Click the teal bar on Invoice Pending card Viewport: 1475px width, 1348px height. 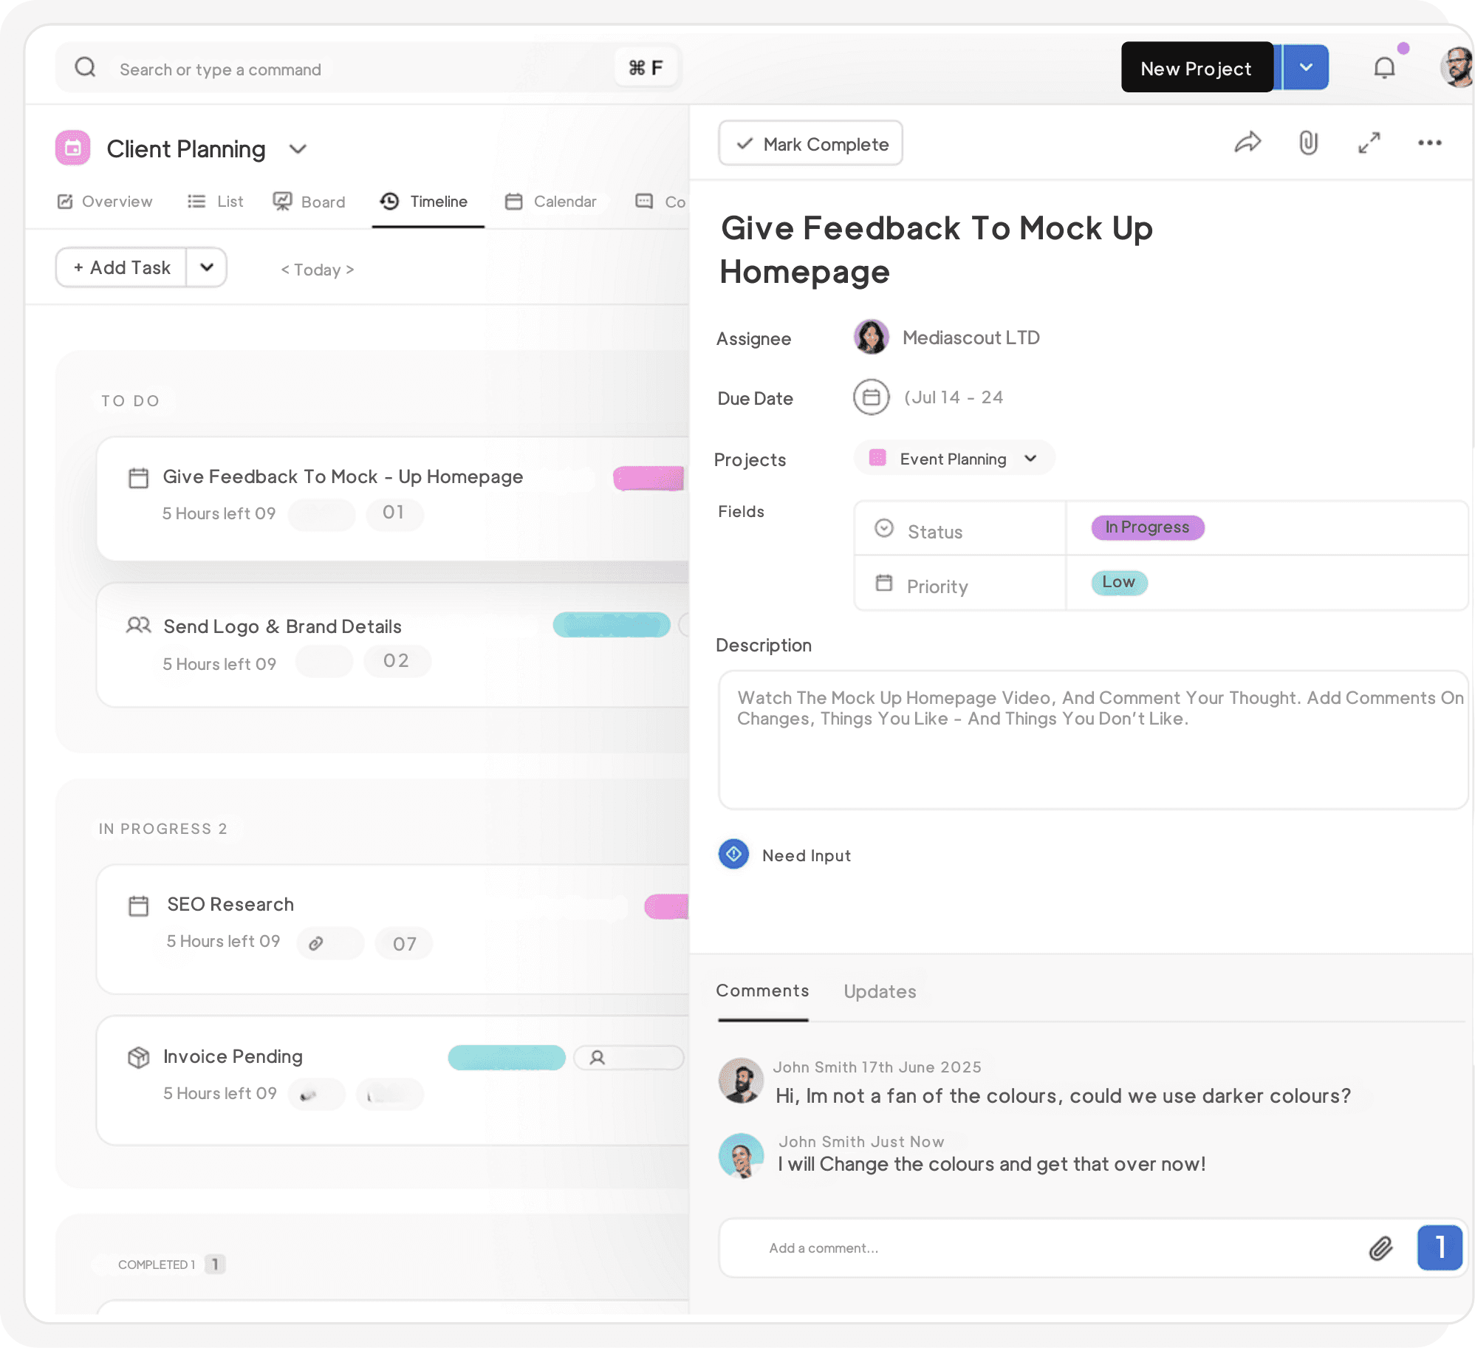[507, 1058]
